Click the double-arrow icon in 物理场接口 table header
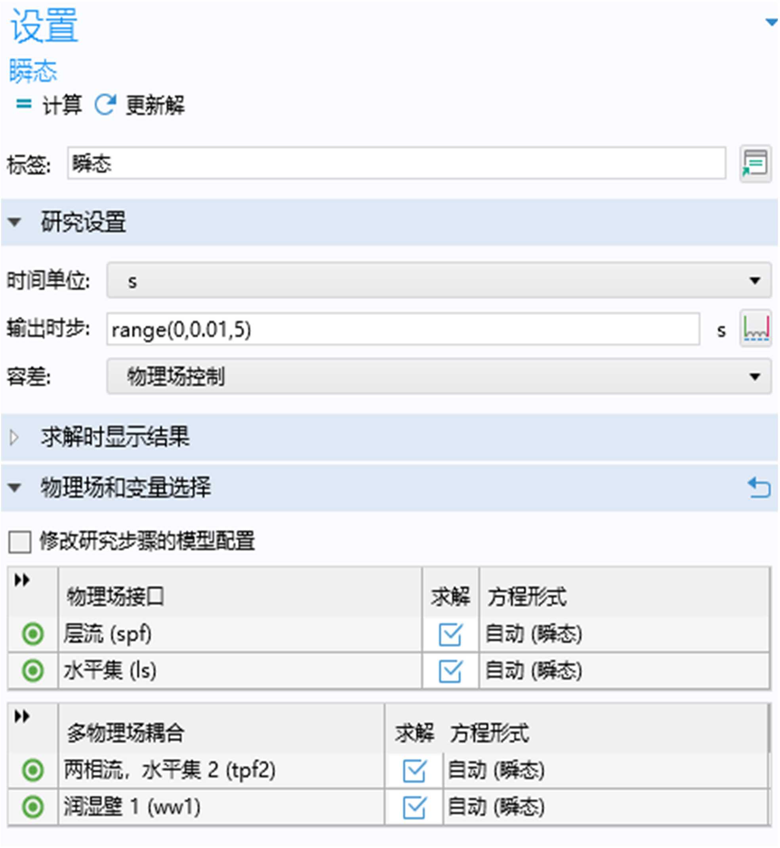This screenshot has width=780, height=848. [22, 581]
